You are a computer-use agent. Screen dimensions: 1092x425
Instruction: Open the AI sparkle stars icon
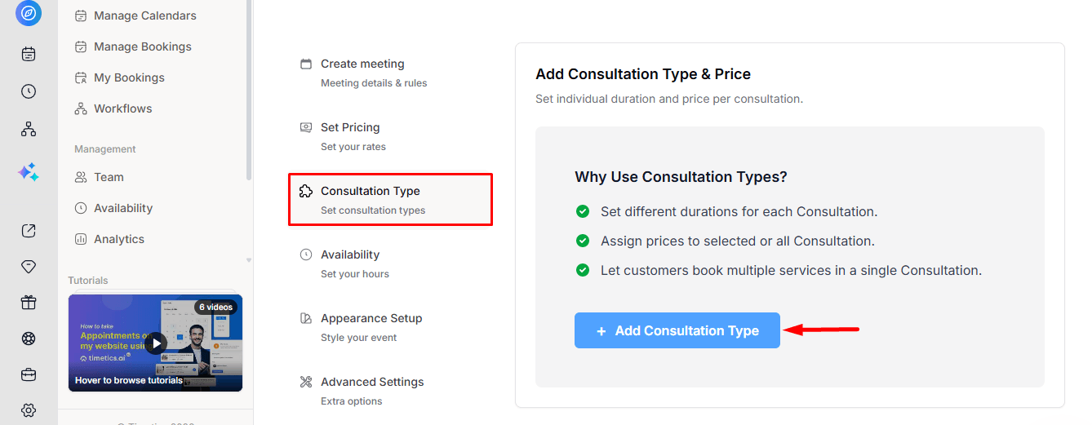point(29,172)
